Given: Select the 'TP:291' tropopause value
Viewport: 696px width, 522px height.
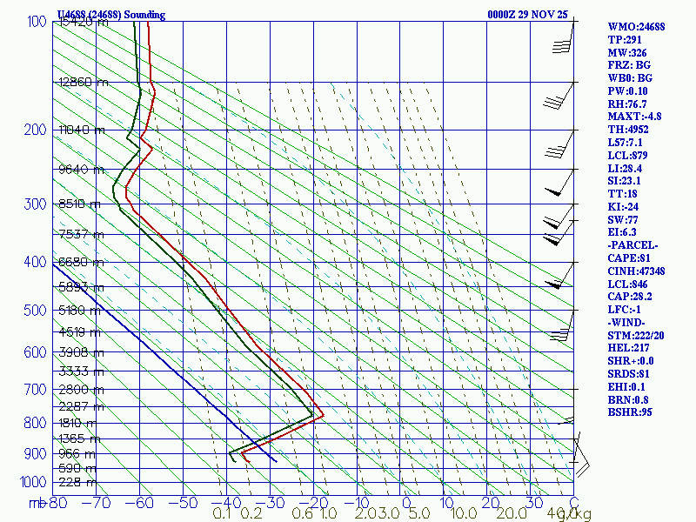Looking at the screenshot, I should [x=625, y=40].
